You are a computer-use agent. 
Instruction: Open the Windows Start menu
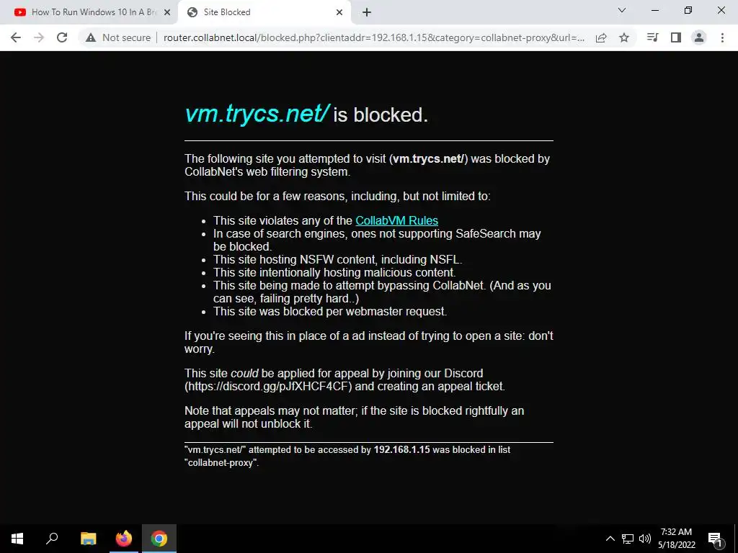pyautogui.click(x=17, y=539)
